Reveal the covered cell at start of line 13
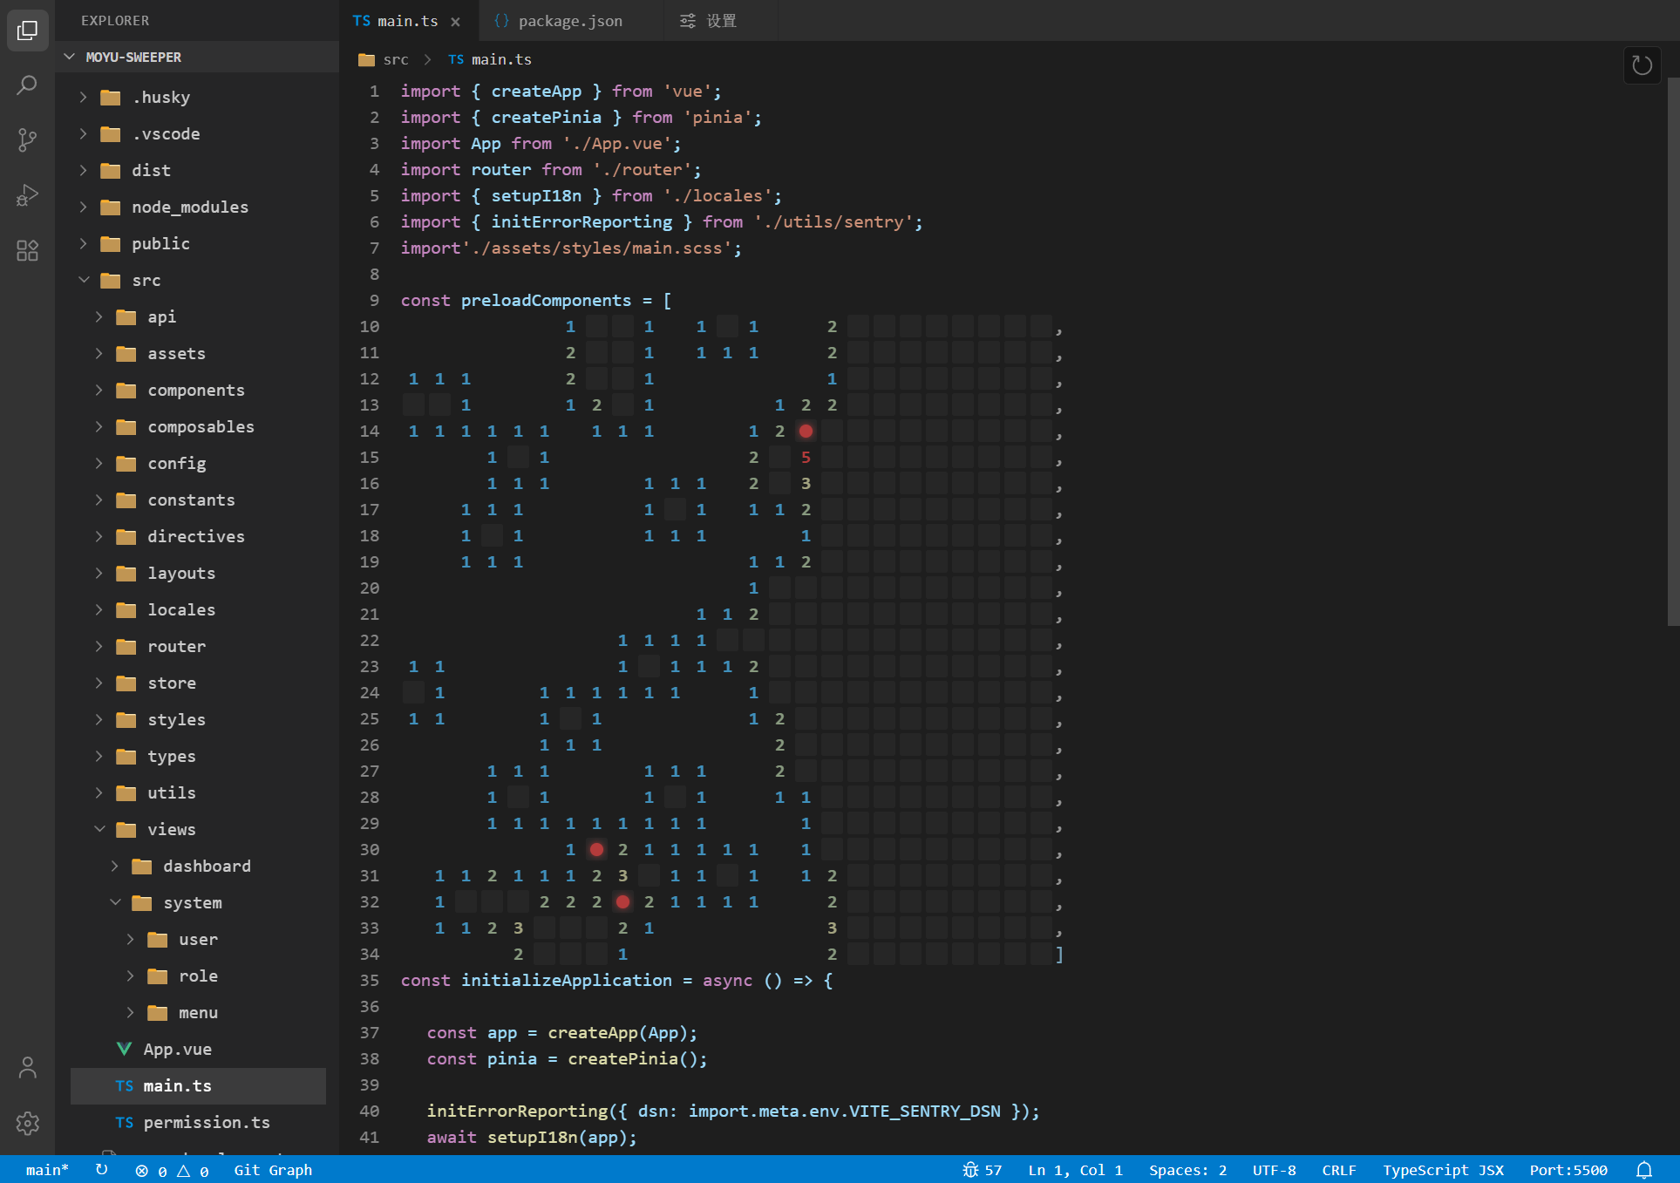The width and height of the screenshot is (1680, 1183). pos(413,405)
